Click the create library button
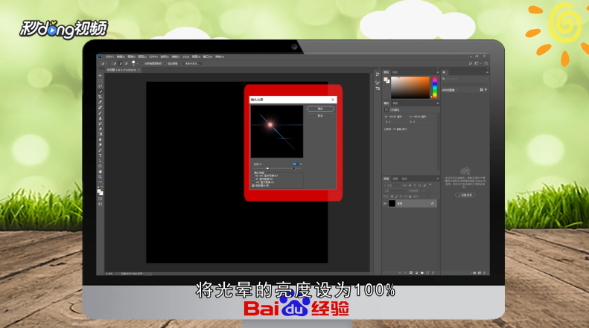Viewport: 589px width, 328px height. point(465,195)
